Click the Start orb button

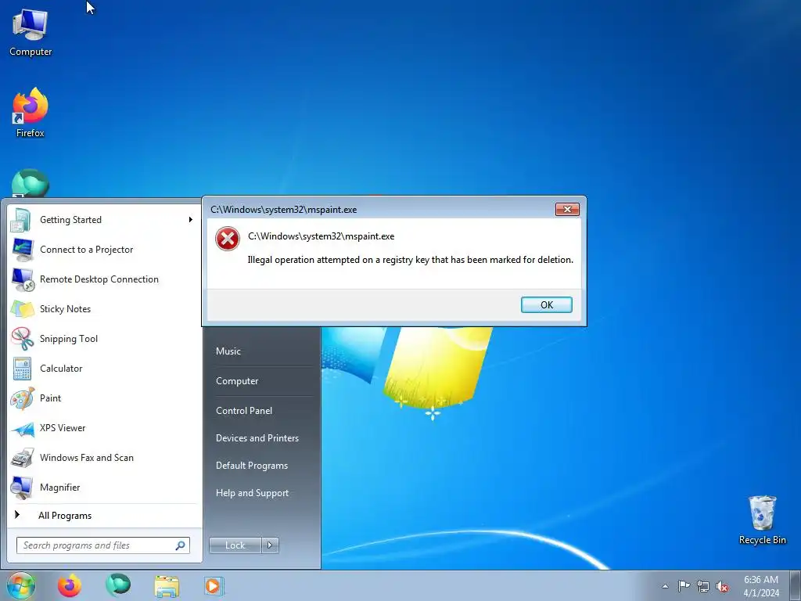(21, 585)
